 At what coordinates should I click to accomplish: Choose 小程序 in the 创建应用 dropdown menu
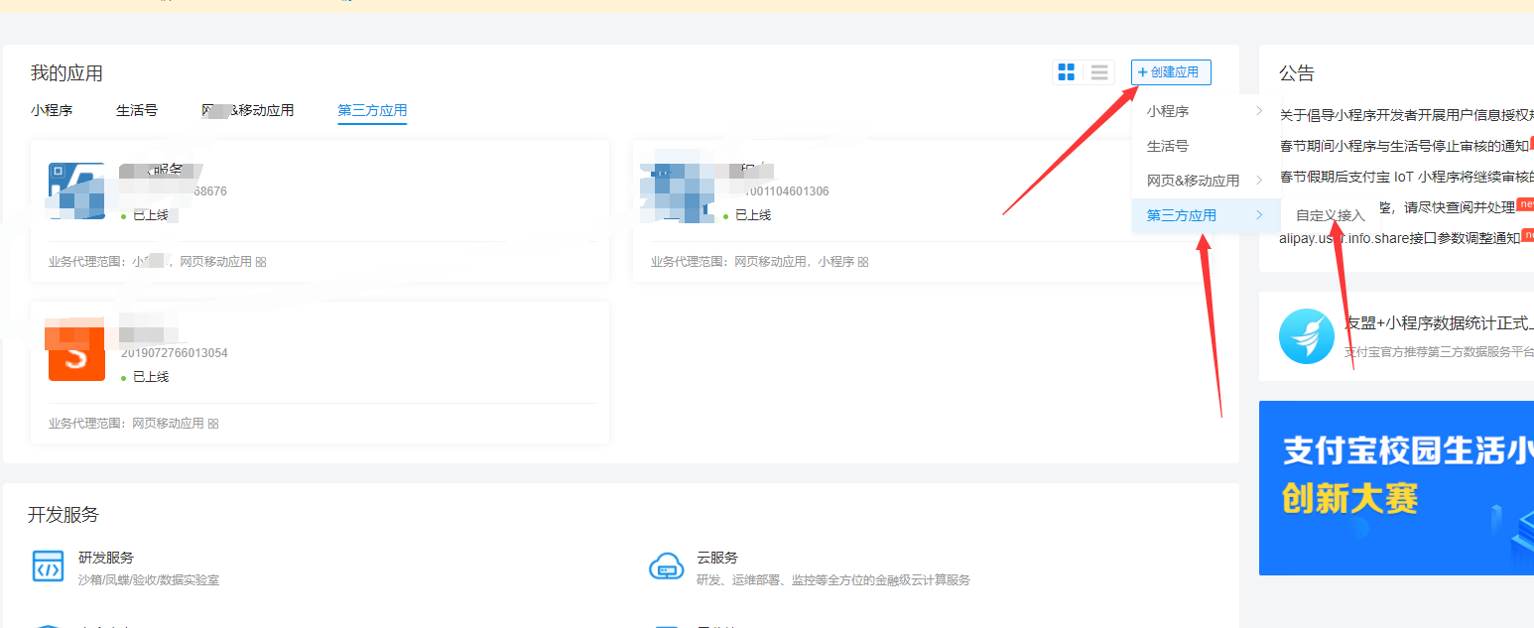1206,111
